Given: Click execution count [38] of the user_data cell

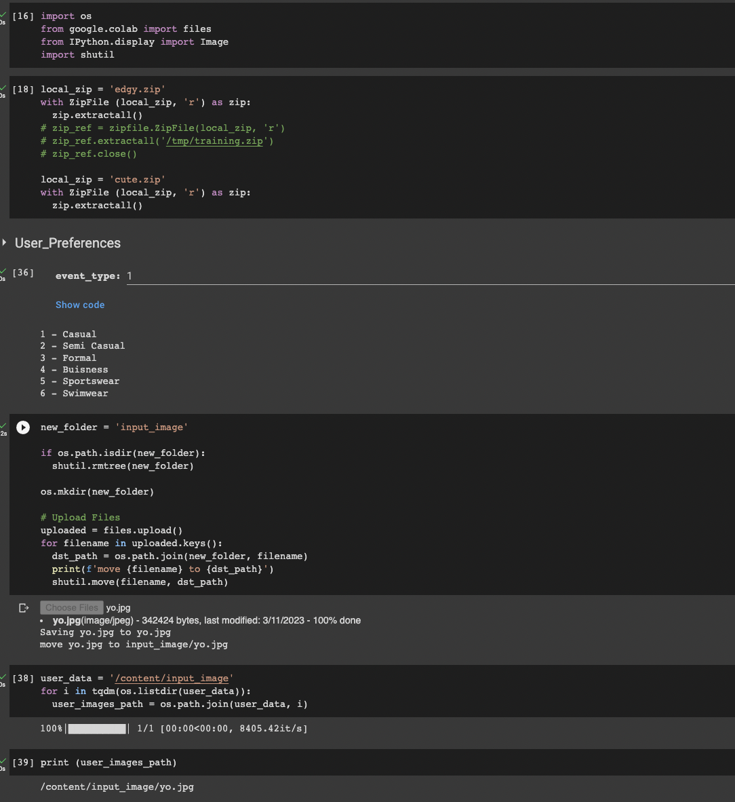Looking at the screenshot, I should (x=23, y=679).
